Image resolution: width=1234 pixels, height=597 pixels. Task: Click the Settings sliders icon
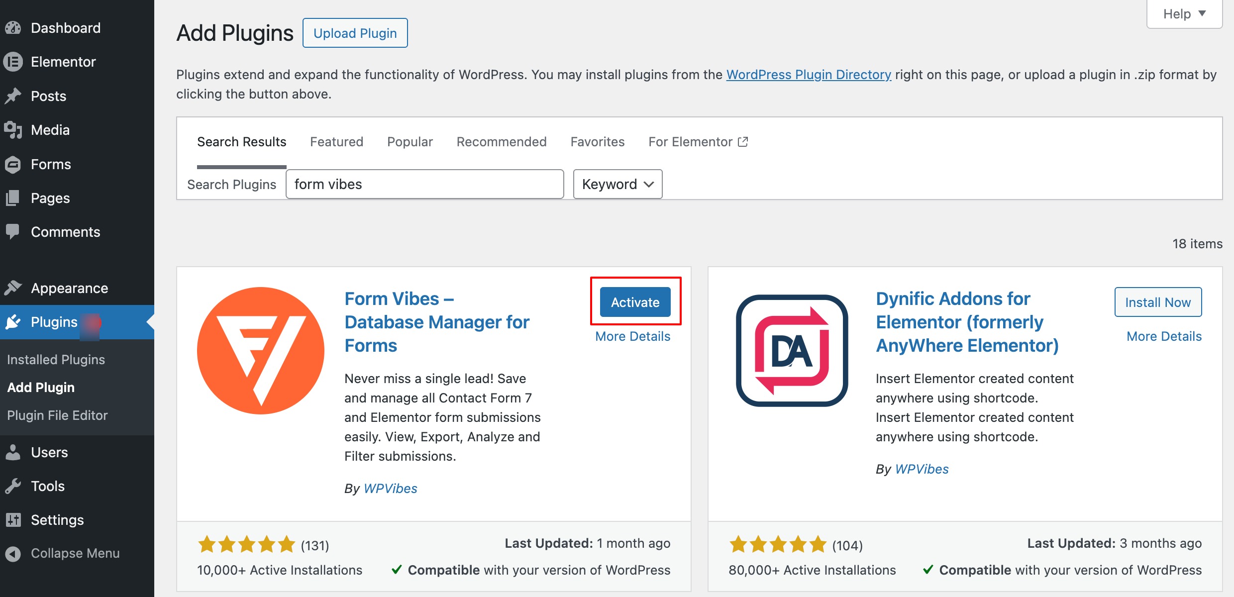coord(13,520)
